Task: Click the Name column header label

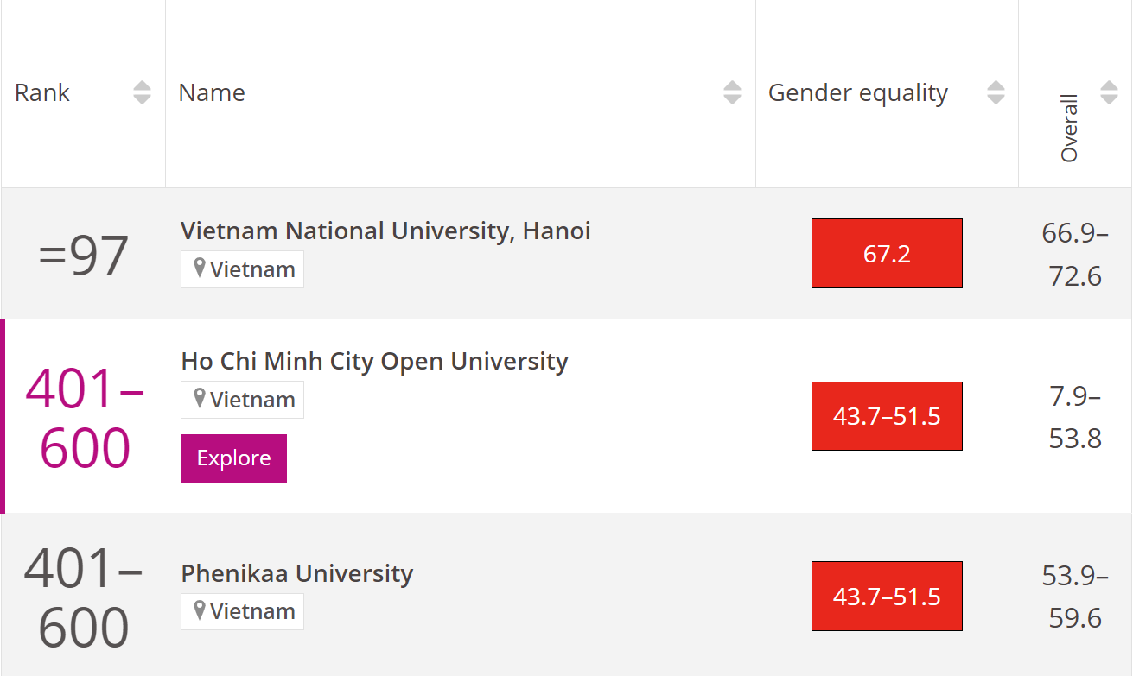Action: tap(212, 92)
